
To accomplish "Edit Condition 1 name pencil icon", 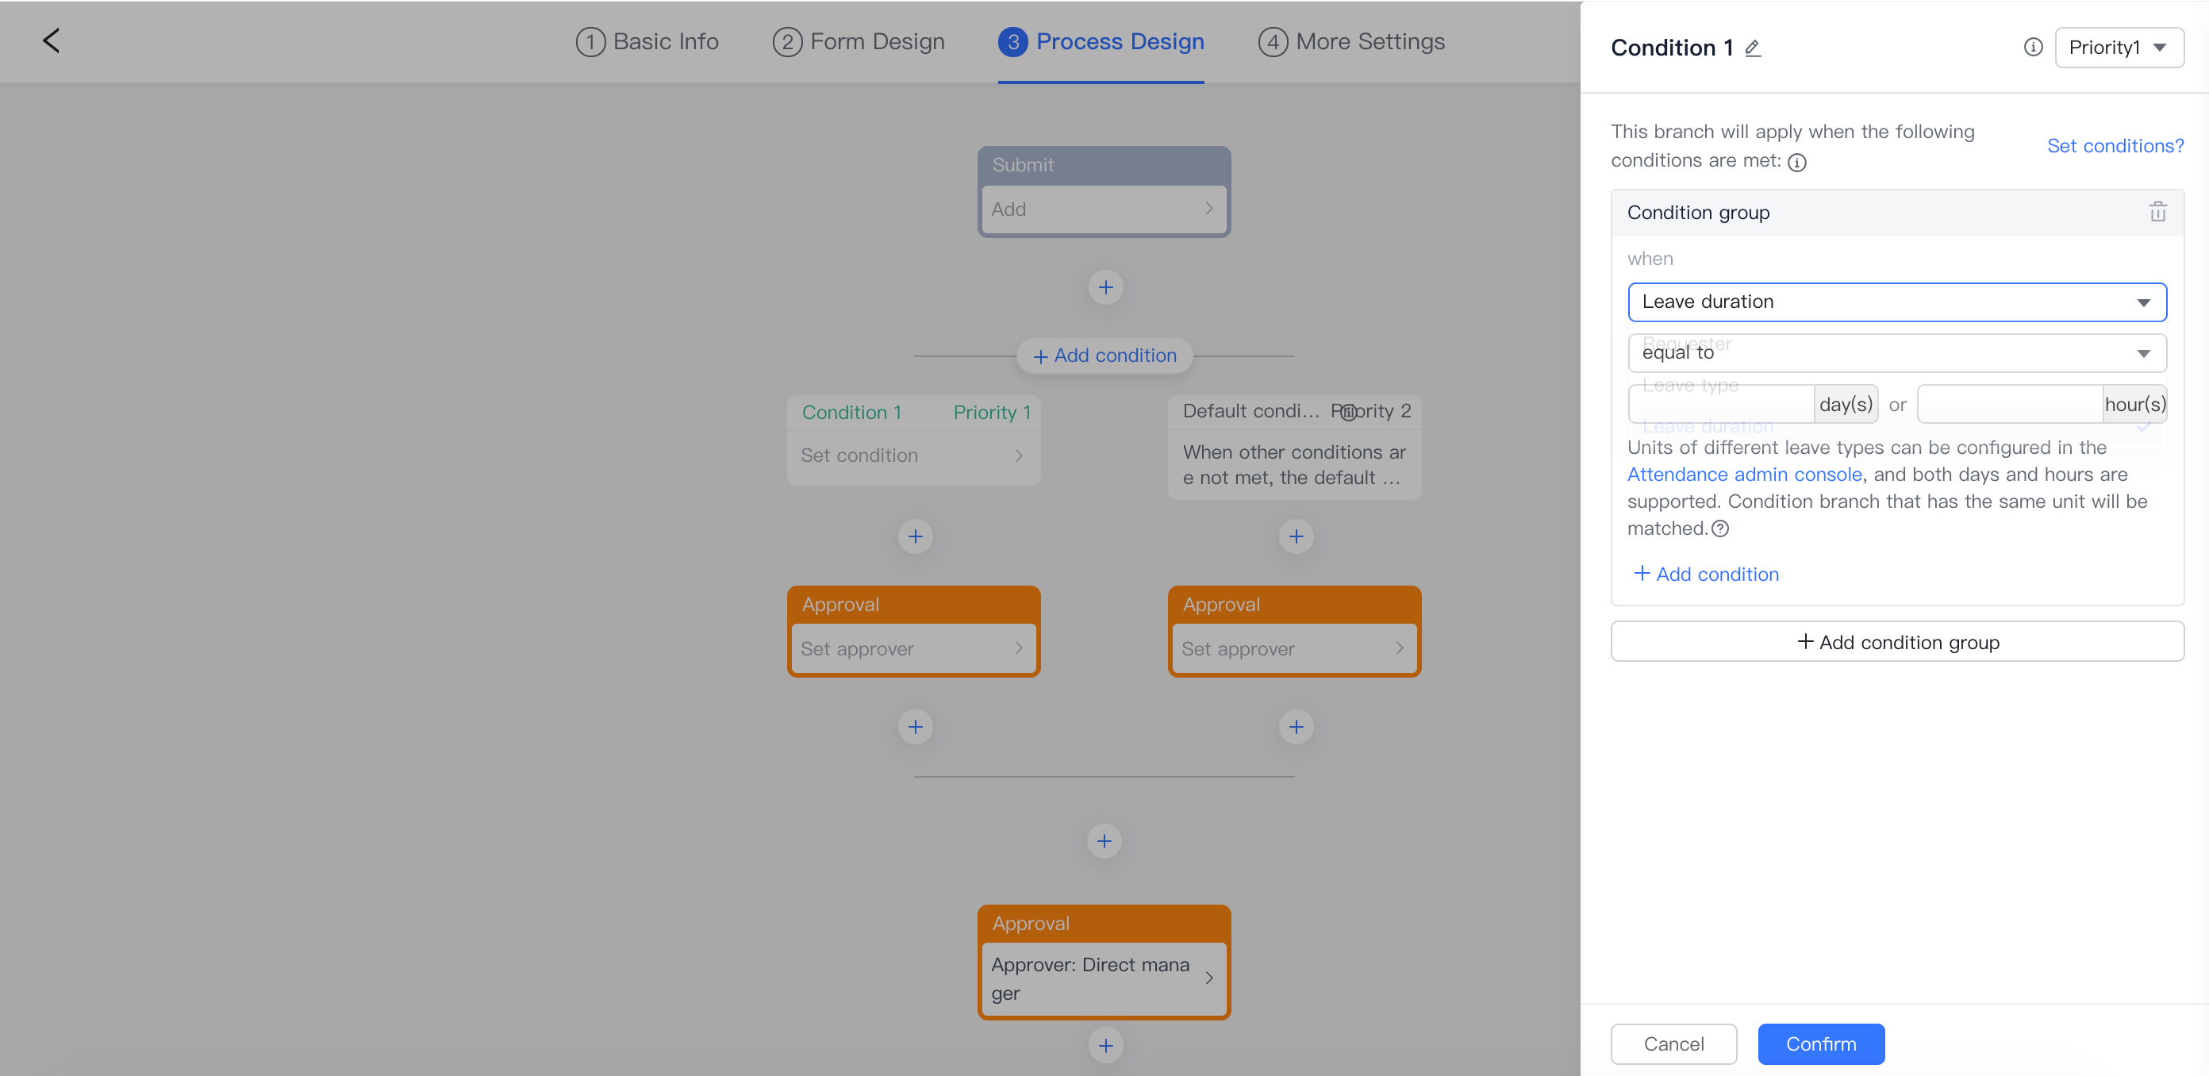I will [1753, 49].
